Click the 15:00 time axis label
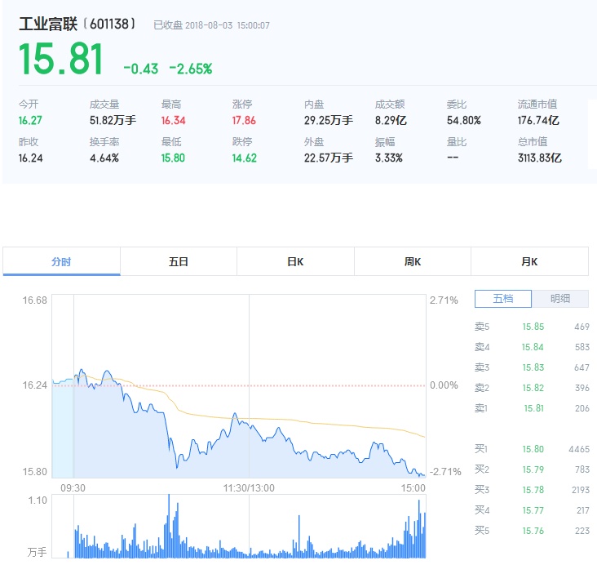This screenshot has width=597, height=565. [x=413, y=488]
